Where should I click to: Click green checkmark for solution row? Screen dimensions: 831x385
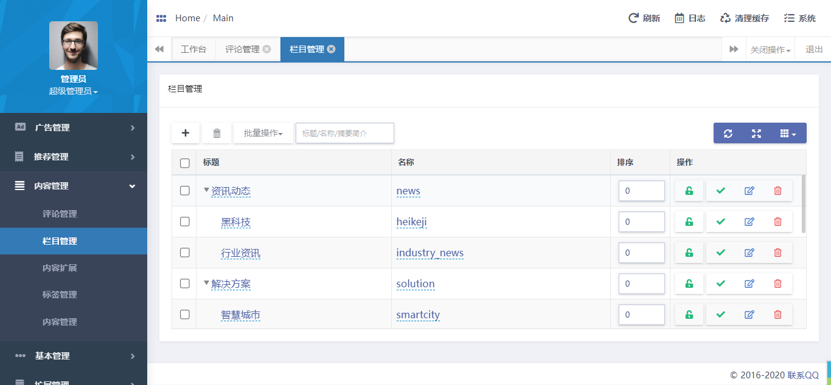pyautogui.click(x=721, y=284)
